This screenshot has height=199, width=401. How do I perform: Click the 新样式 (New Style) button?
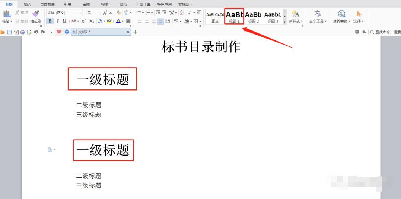pyautogui.click(x=296, y=16)
